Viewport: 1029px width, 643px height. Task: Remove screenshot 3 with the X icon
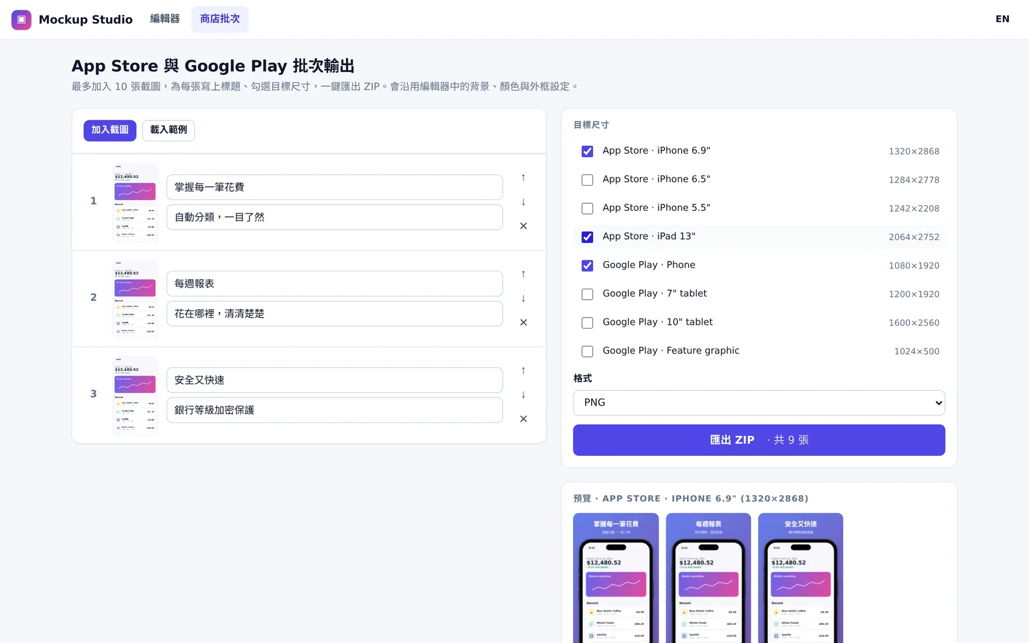click(524, 419)
